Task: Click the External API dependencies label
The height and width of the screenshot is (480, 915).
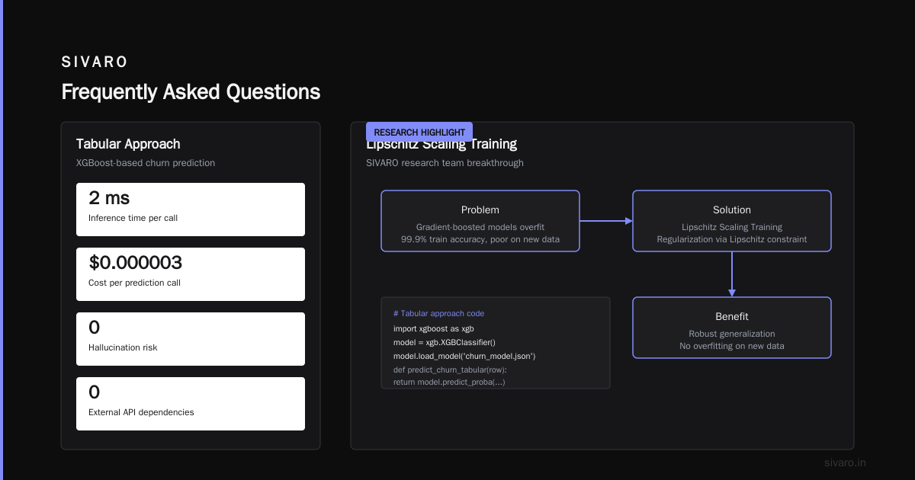Action: pyautogui.click(x=141, y=412)
